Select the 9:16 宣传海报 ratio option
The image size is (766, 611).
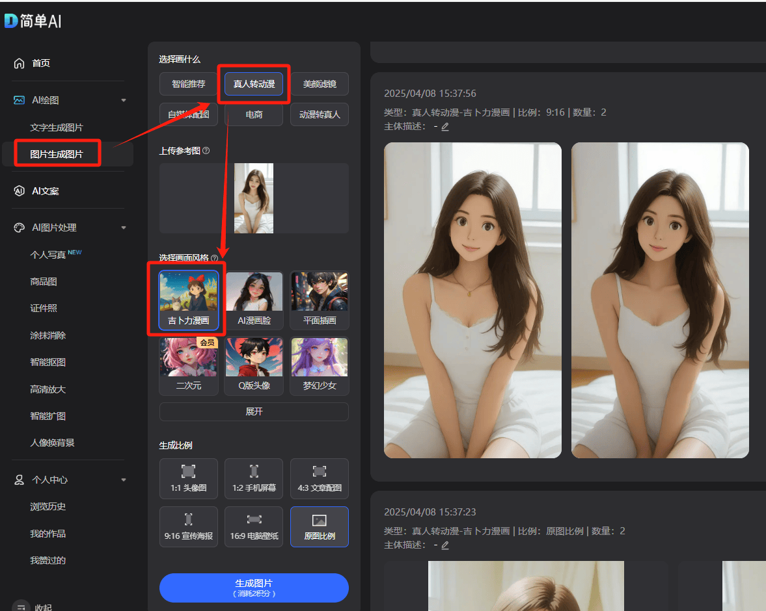(188, 526)
